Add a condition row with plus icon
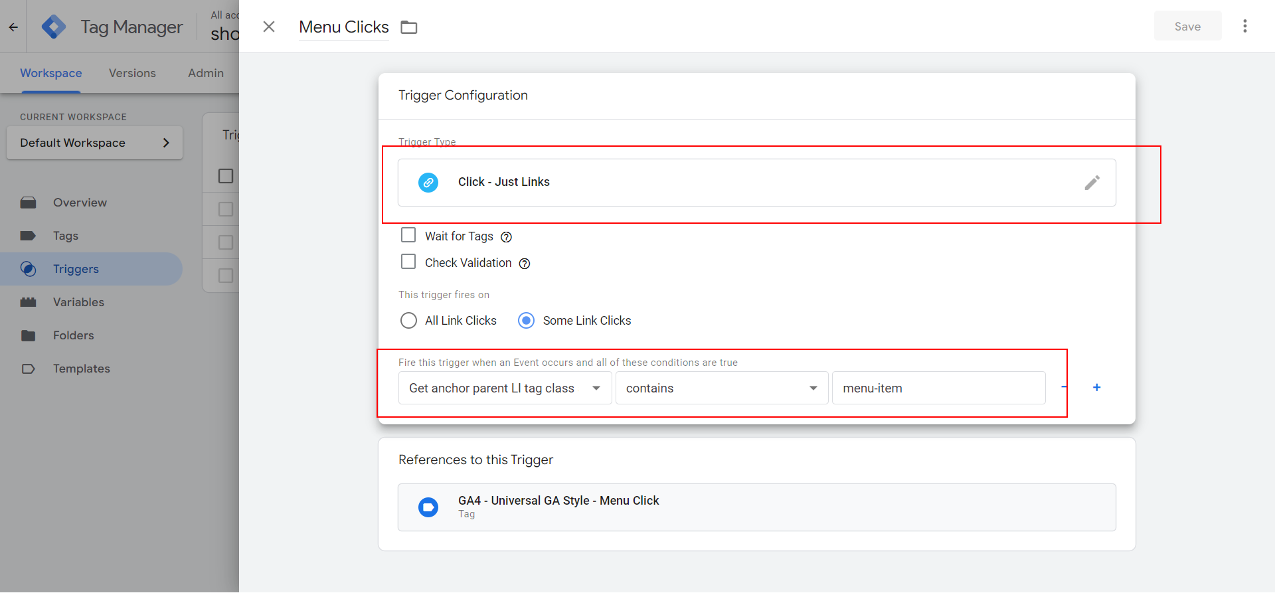 click(1096, 388)
